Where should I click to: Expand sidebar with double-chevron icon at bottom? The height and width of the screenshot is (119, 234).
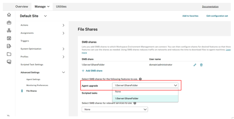coord(8,116)
